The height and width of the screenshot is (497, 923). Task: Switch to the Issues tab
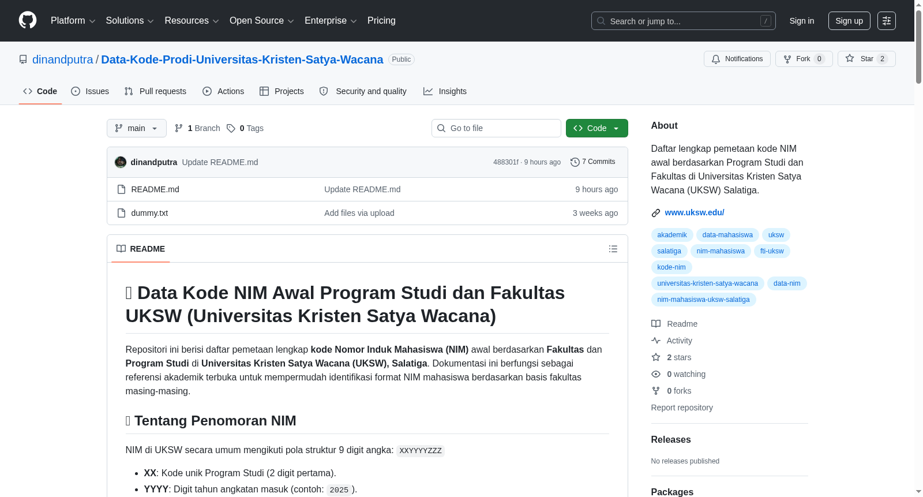pyautogui.click(x=90, y=91)
